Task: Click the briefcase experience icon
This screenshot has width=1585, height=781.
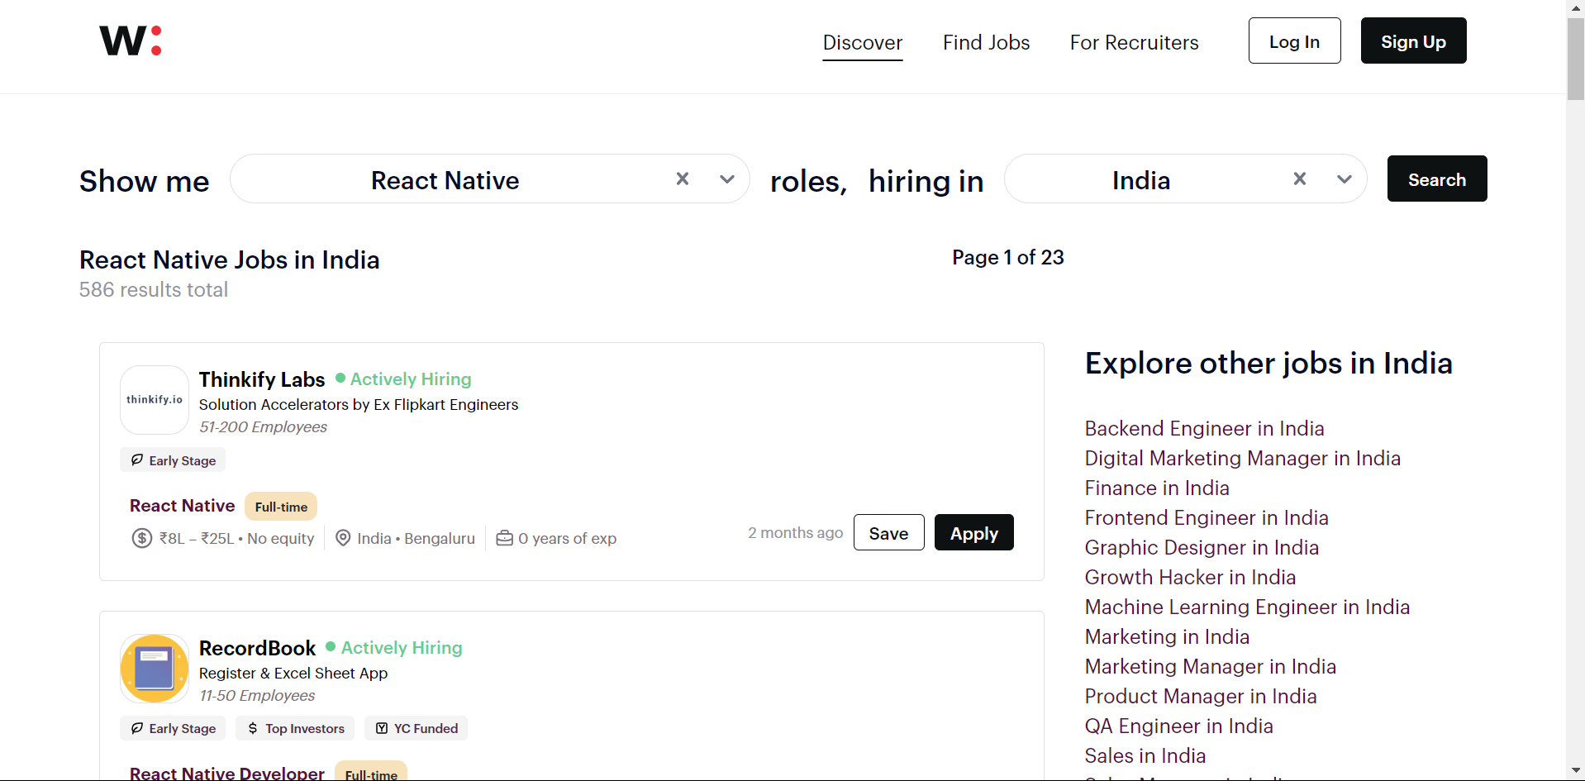Action: click(504, 539)
